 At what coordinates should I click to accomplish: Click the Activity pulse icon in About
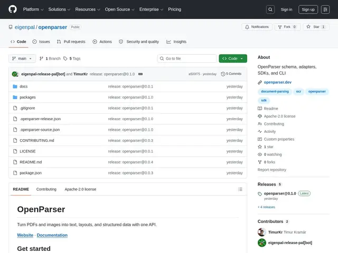pos(260,131)
